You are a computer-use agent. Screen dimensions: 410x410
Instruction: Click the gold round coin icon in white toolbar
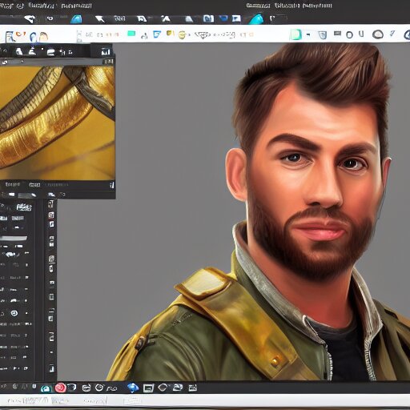coord(182,35)
